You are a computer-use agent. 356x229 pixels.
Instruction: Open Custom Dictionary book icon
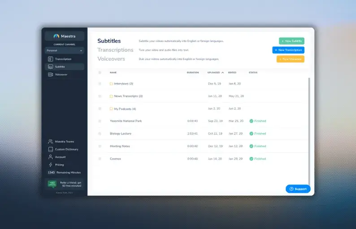click(51, 149)
